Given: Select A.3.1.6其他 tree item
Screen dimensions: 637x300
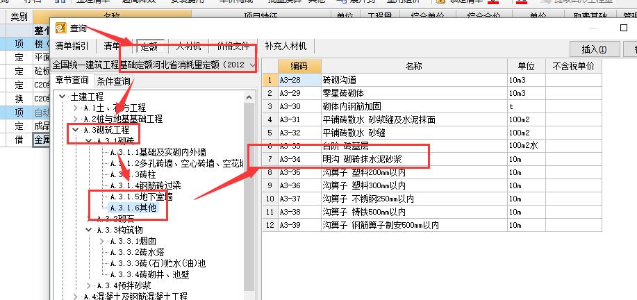Looking at the screenshot, I should pos(133,208).
